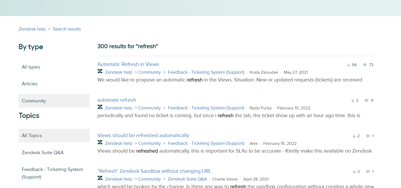Viewport: 401px width, 188px height.
Task: Open Automatic Refresh in Views post
Action: pos(128,64)
